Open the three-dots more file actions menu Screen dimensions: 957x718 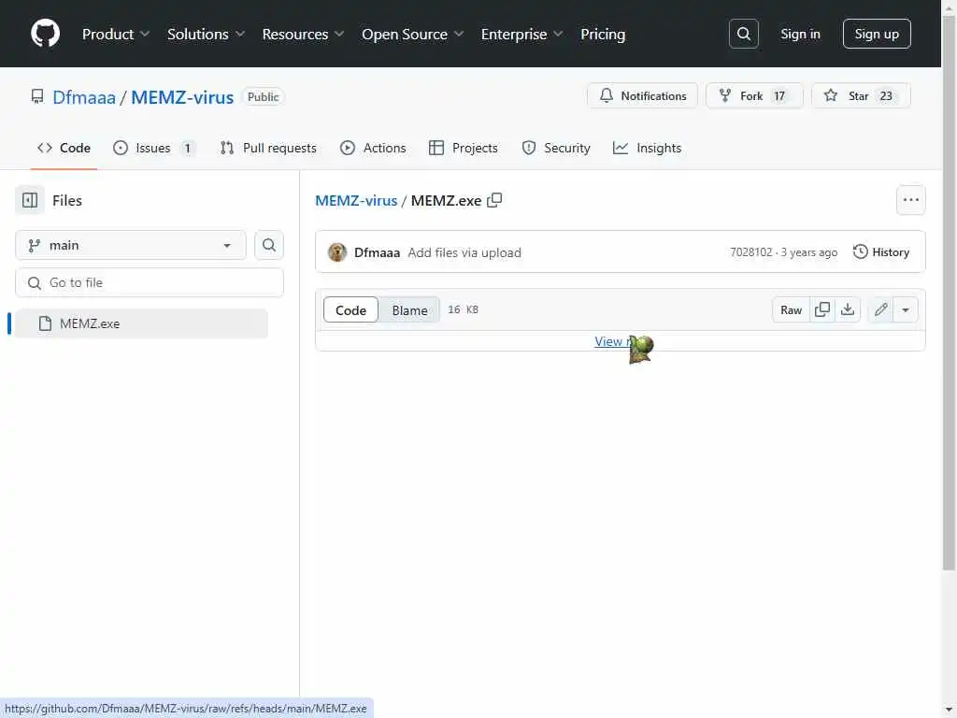click(x=910, y=200)
